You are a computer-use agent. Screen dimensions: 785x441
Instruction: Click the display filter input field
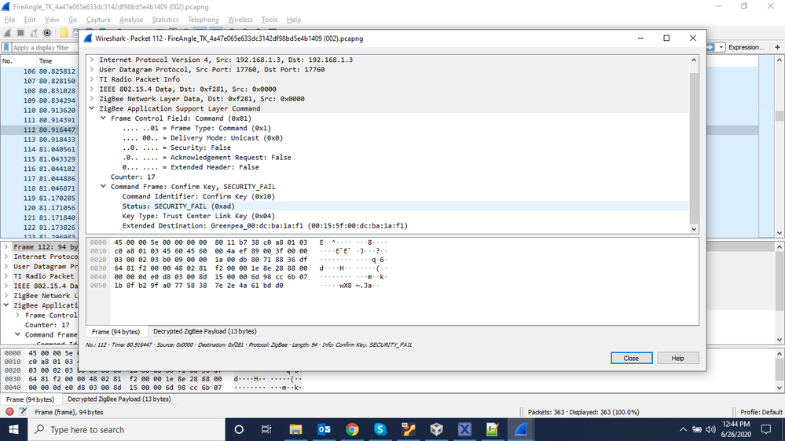(x=44, y=48)
